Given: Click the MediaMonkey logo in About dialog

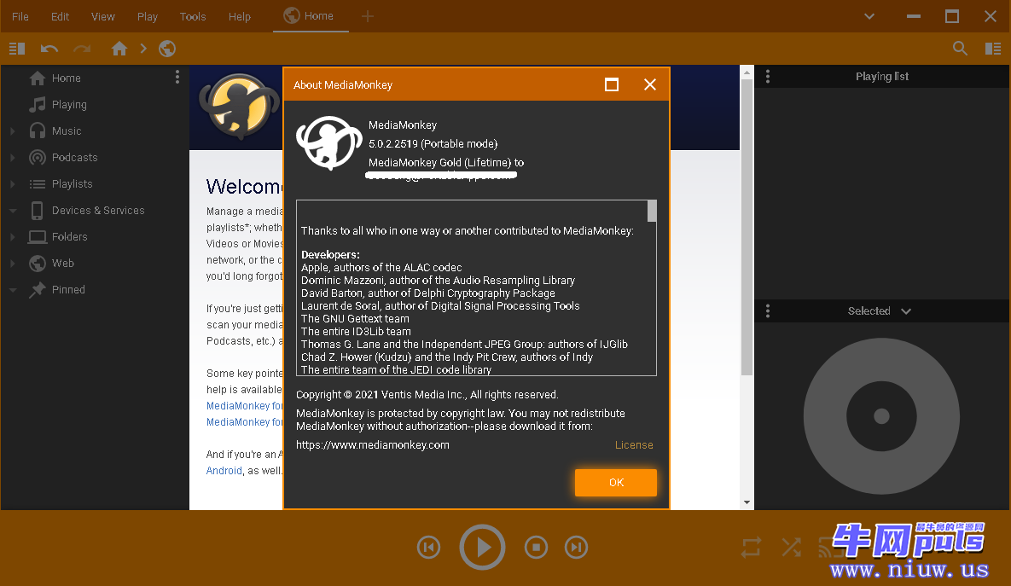Looking at the screenshot, I should click(x=328, y=143).
